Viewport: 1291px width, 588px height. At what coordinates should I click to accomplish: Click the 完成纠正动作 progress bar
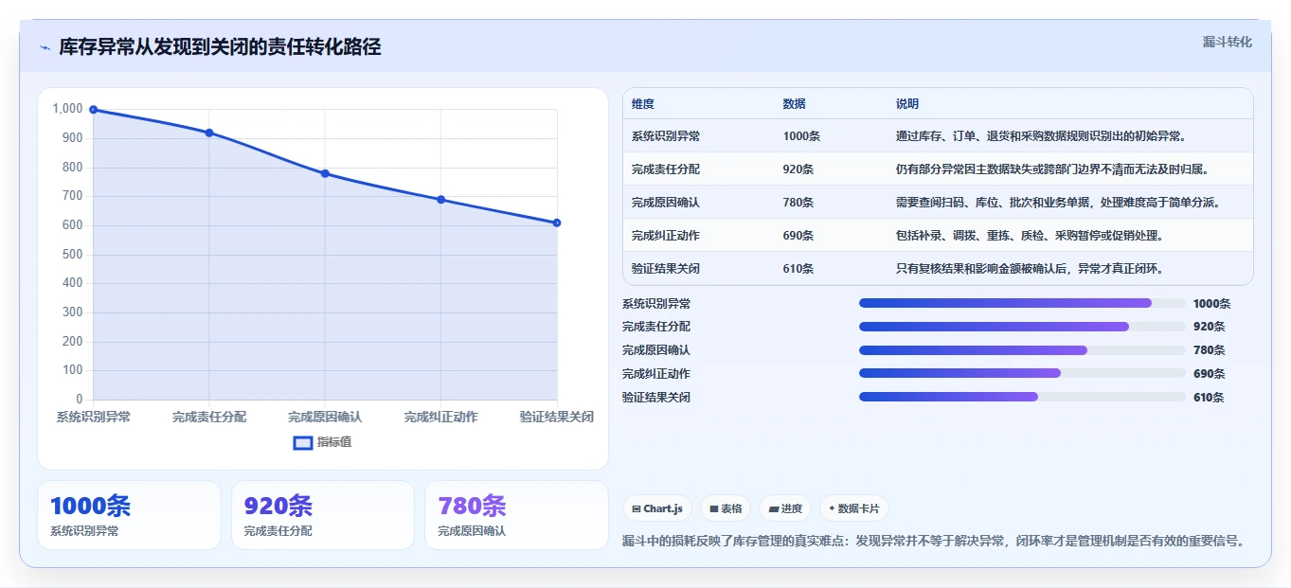click(1022, 374)
